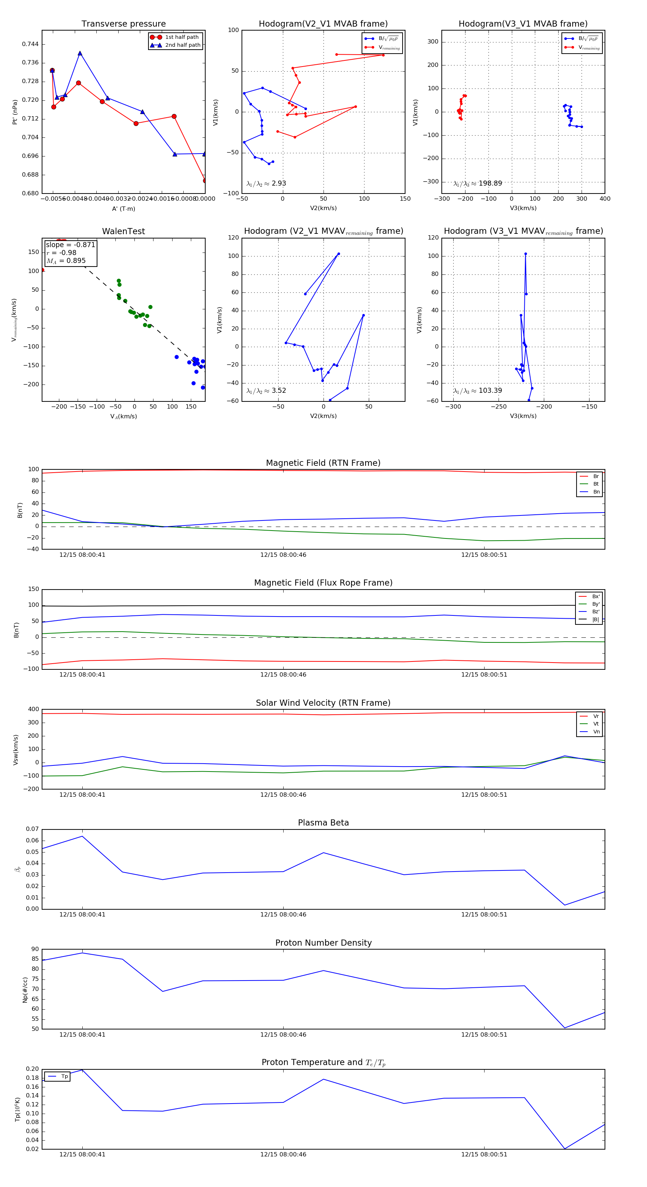Click the A' (T·m) x-axis label
Viewport: 647px width, 1187px height.
123,209
